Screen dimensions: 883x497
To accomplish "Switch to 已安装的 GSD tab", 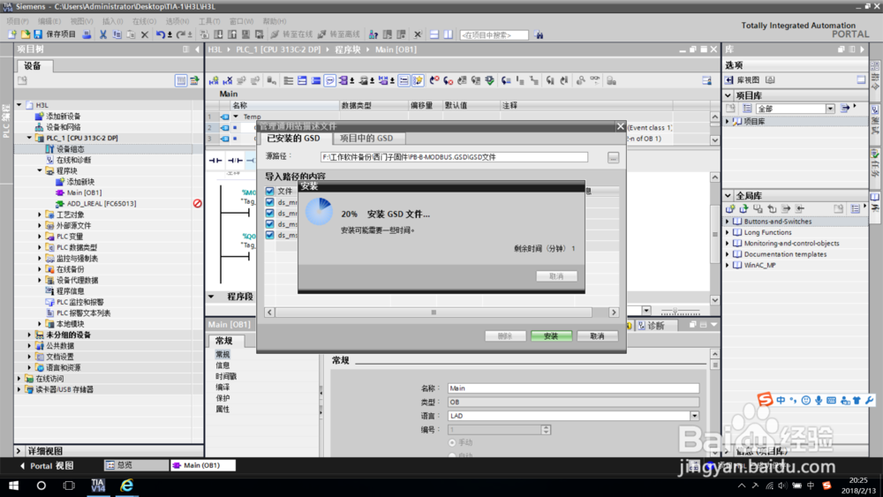I will tap(293, 138).
